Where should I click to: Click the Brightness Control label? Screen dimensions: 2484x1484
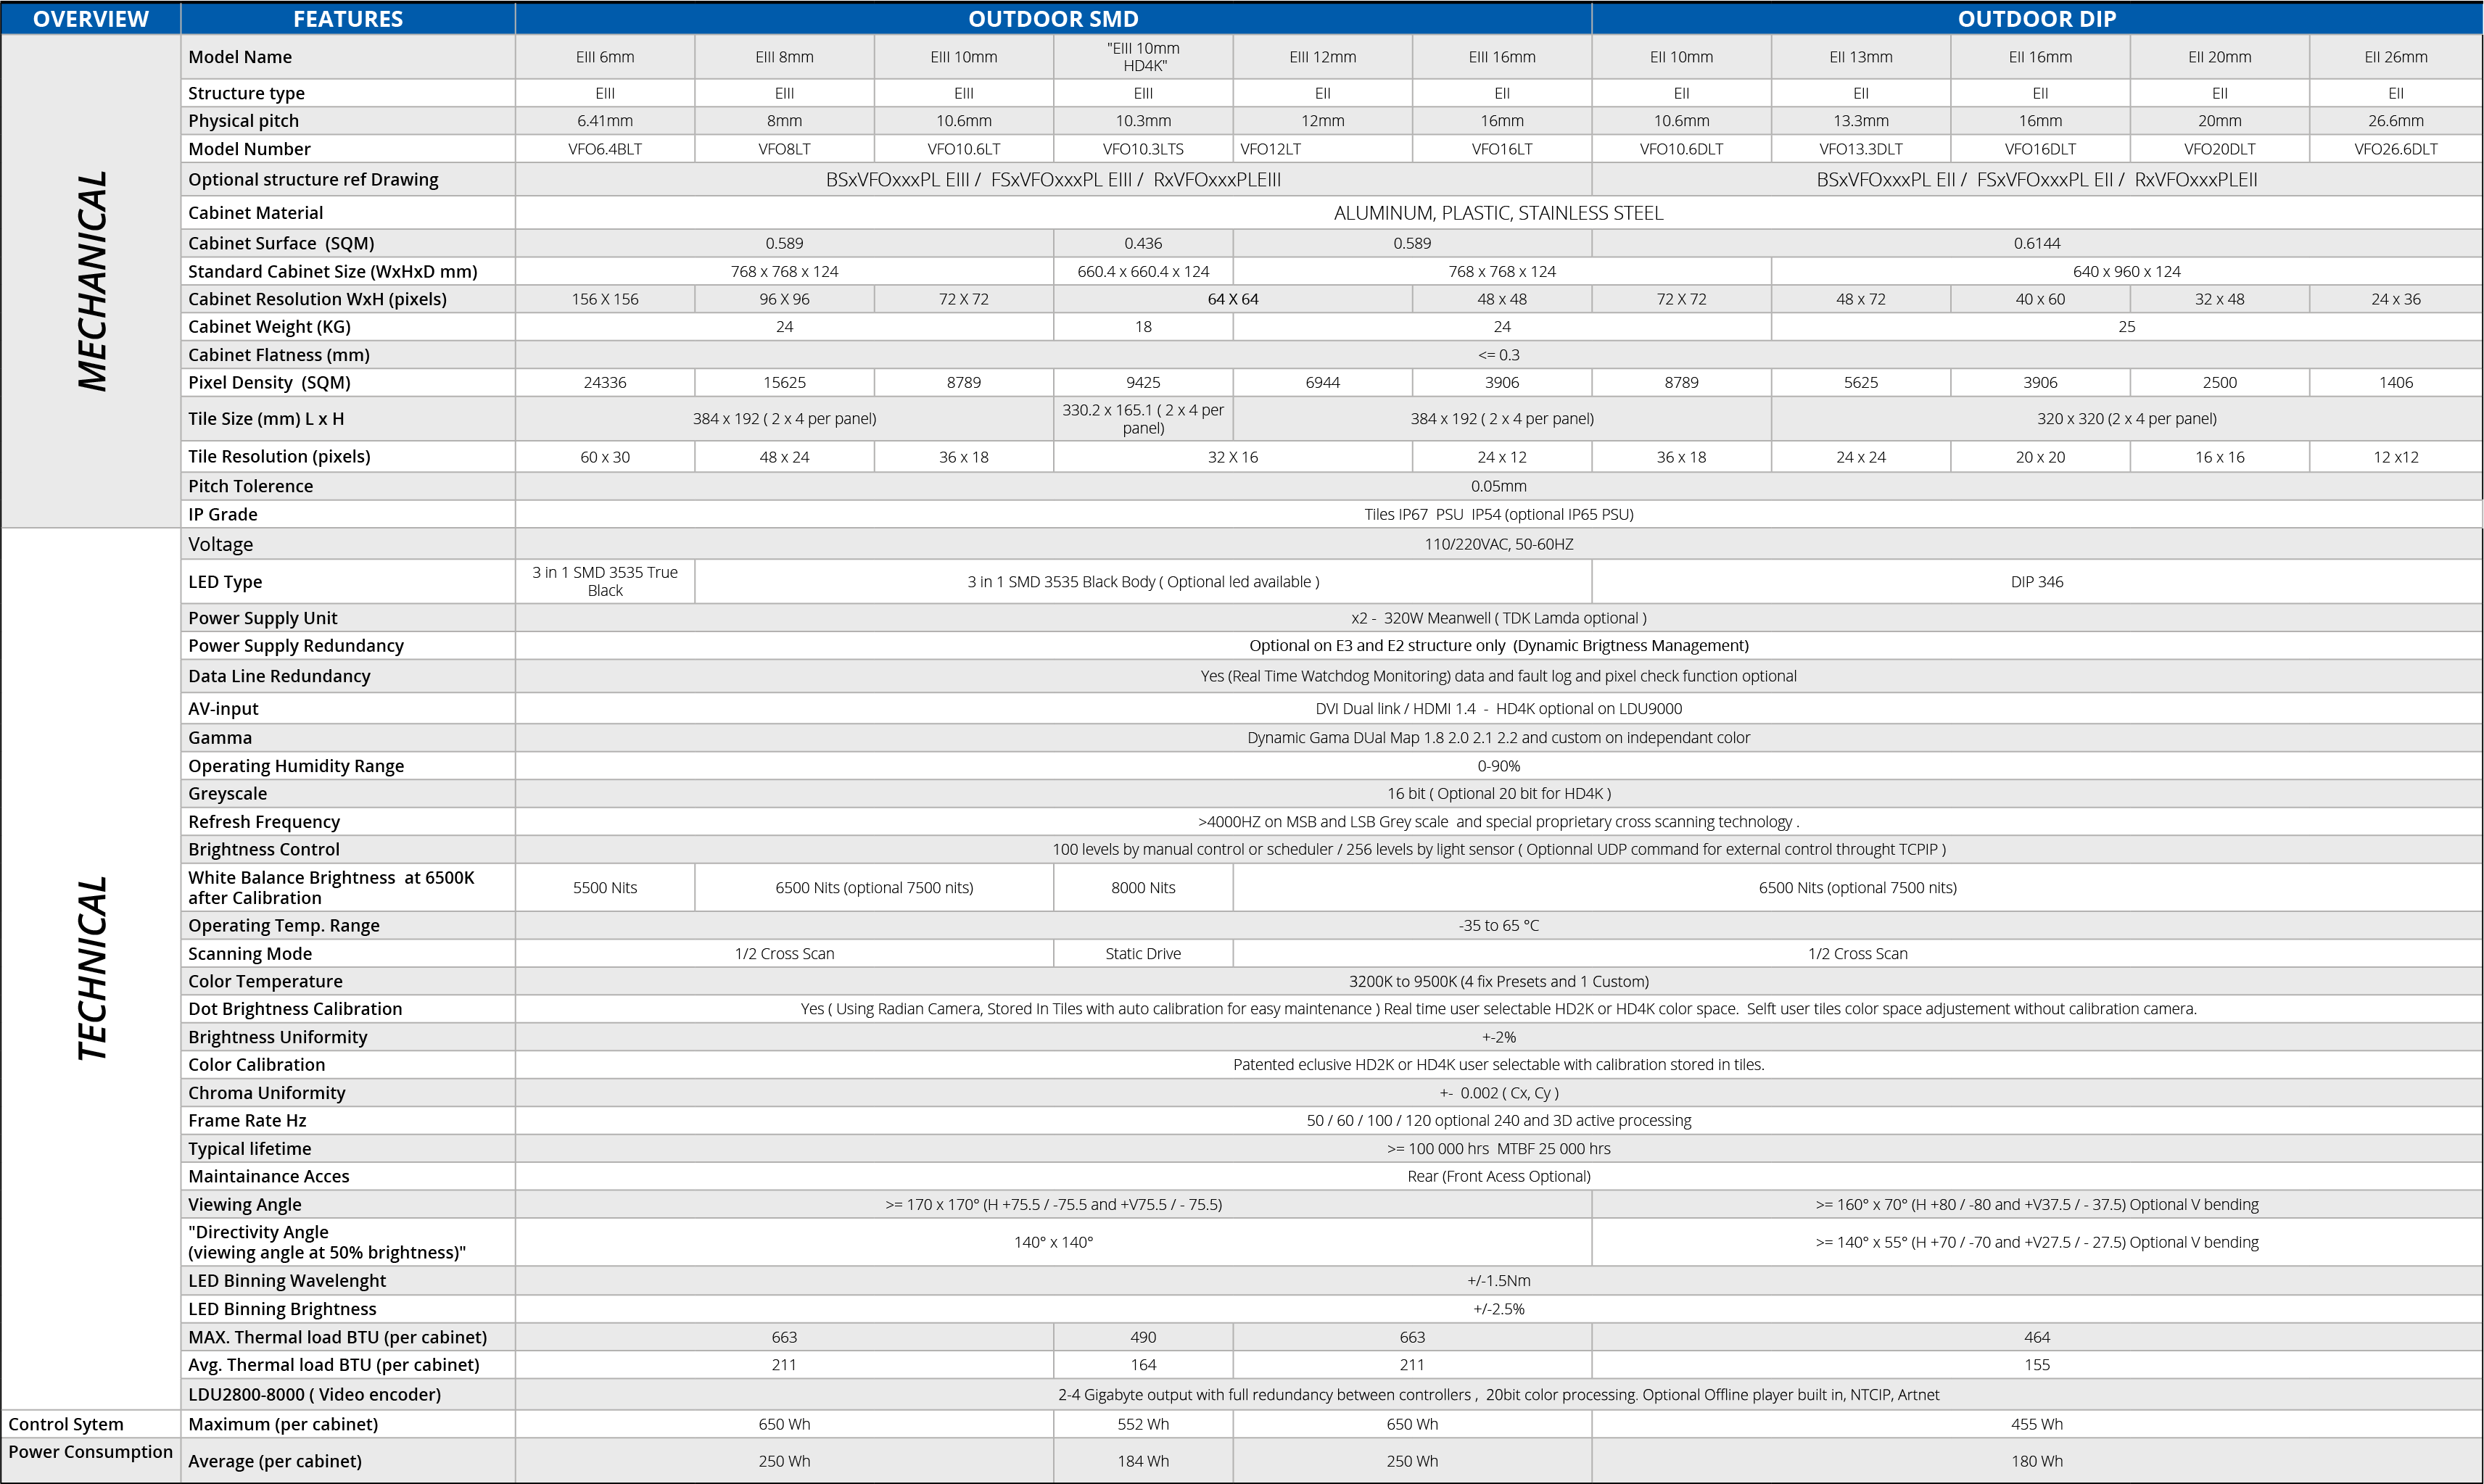pyautogui.click(x=264, y=849)
